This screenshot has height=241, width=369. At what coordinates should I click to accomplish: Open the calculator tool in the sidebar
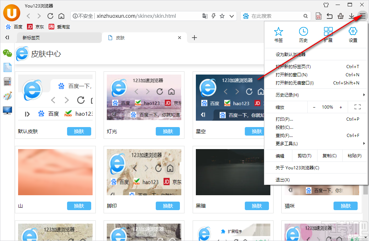pyautogui.click(x=7, y=82)
